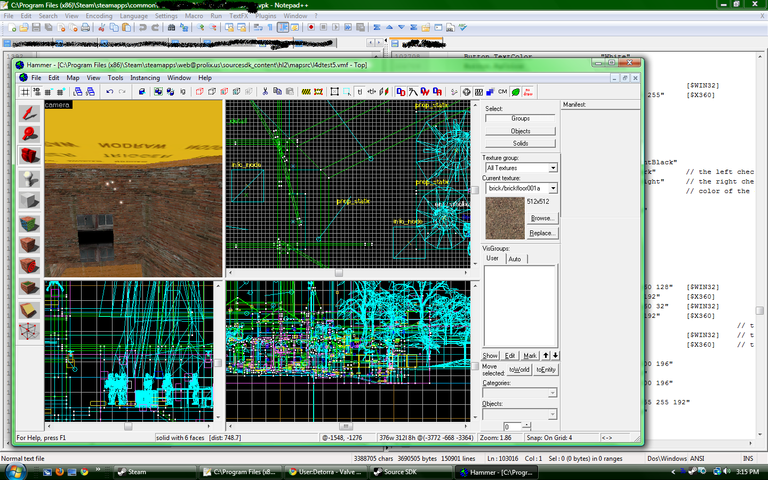This screenshot has width=768, height=480.
Task: Click the Carve icon in Hammer toolbar
Action: click(142, 92)
